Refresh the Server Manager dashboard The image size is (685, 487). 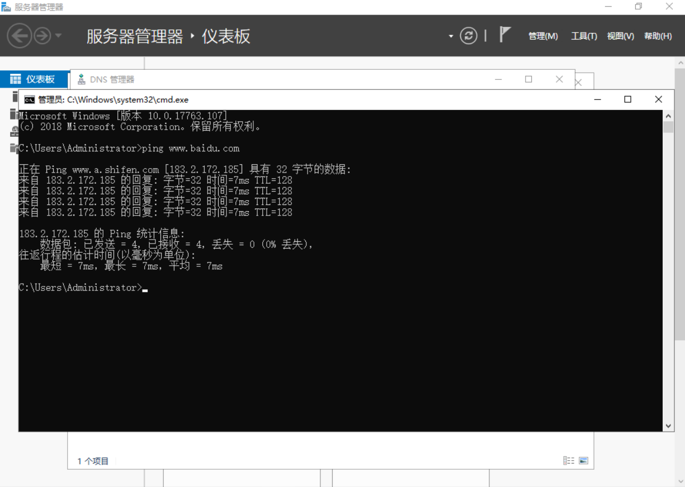(x=469, y=35)
